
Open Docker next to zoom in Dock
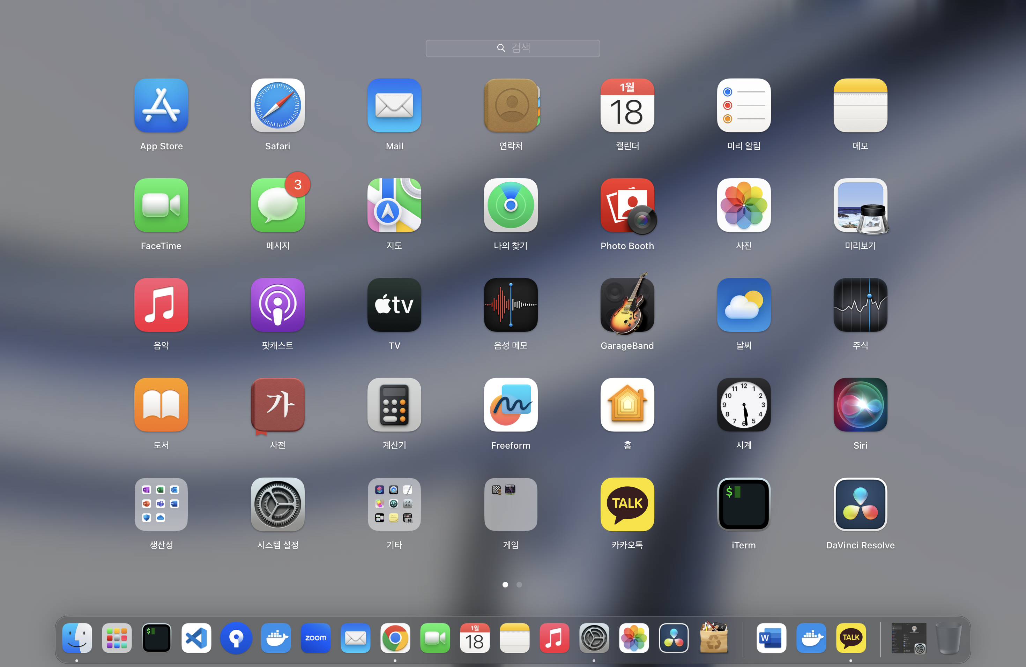coord(276,638)
